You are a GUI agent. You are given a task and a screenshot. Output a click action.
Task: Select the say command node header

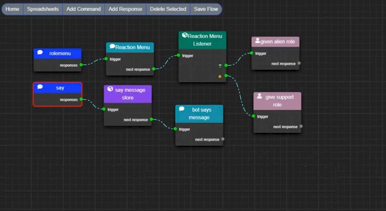[57, 88]
